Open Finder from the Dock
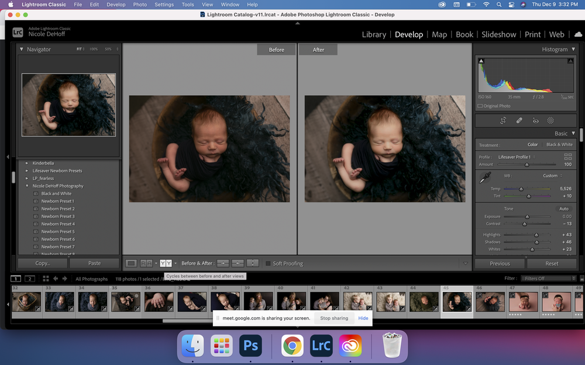Image resolution: width=585 pixels, height=365 pixels. click(192, 345)
